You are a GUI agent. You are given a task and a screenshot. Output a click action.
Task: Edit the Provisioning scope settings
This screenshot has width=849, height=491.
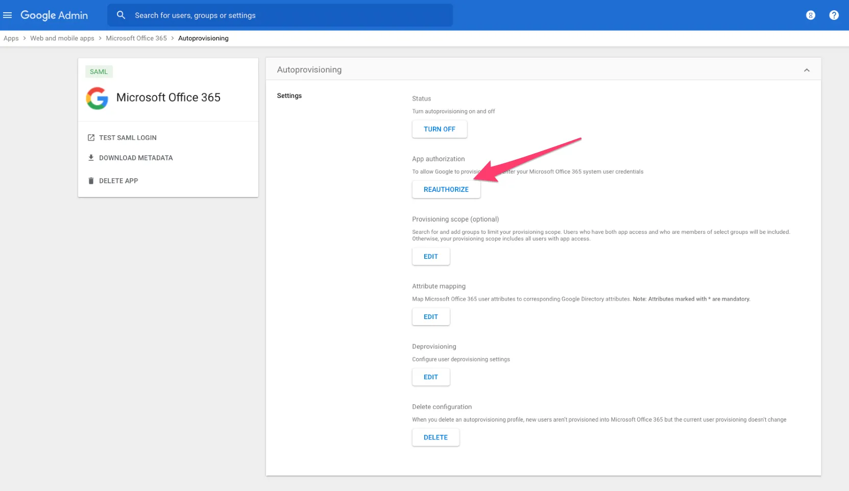pos(430,257)
